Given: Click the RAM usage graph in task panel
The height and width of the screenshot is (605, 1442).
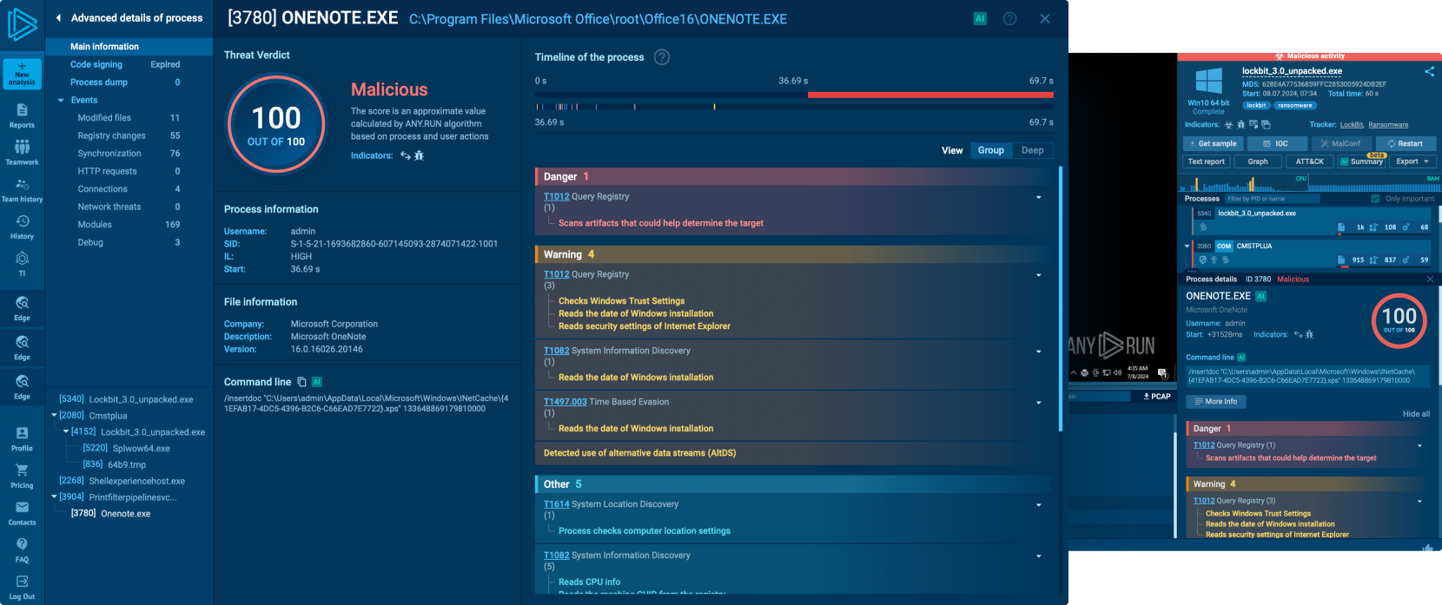Looking at the screenshot, I should pyautogui.click(x=1373, y=184).
